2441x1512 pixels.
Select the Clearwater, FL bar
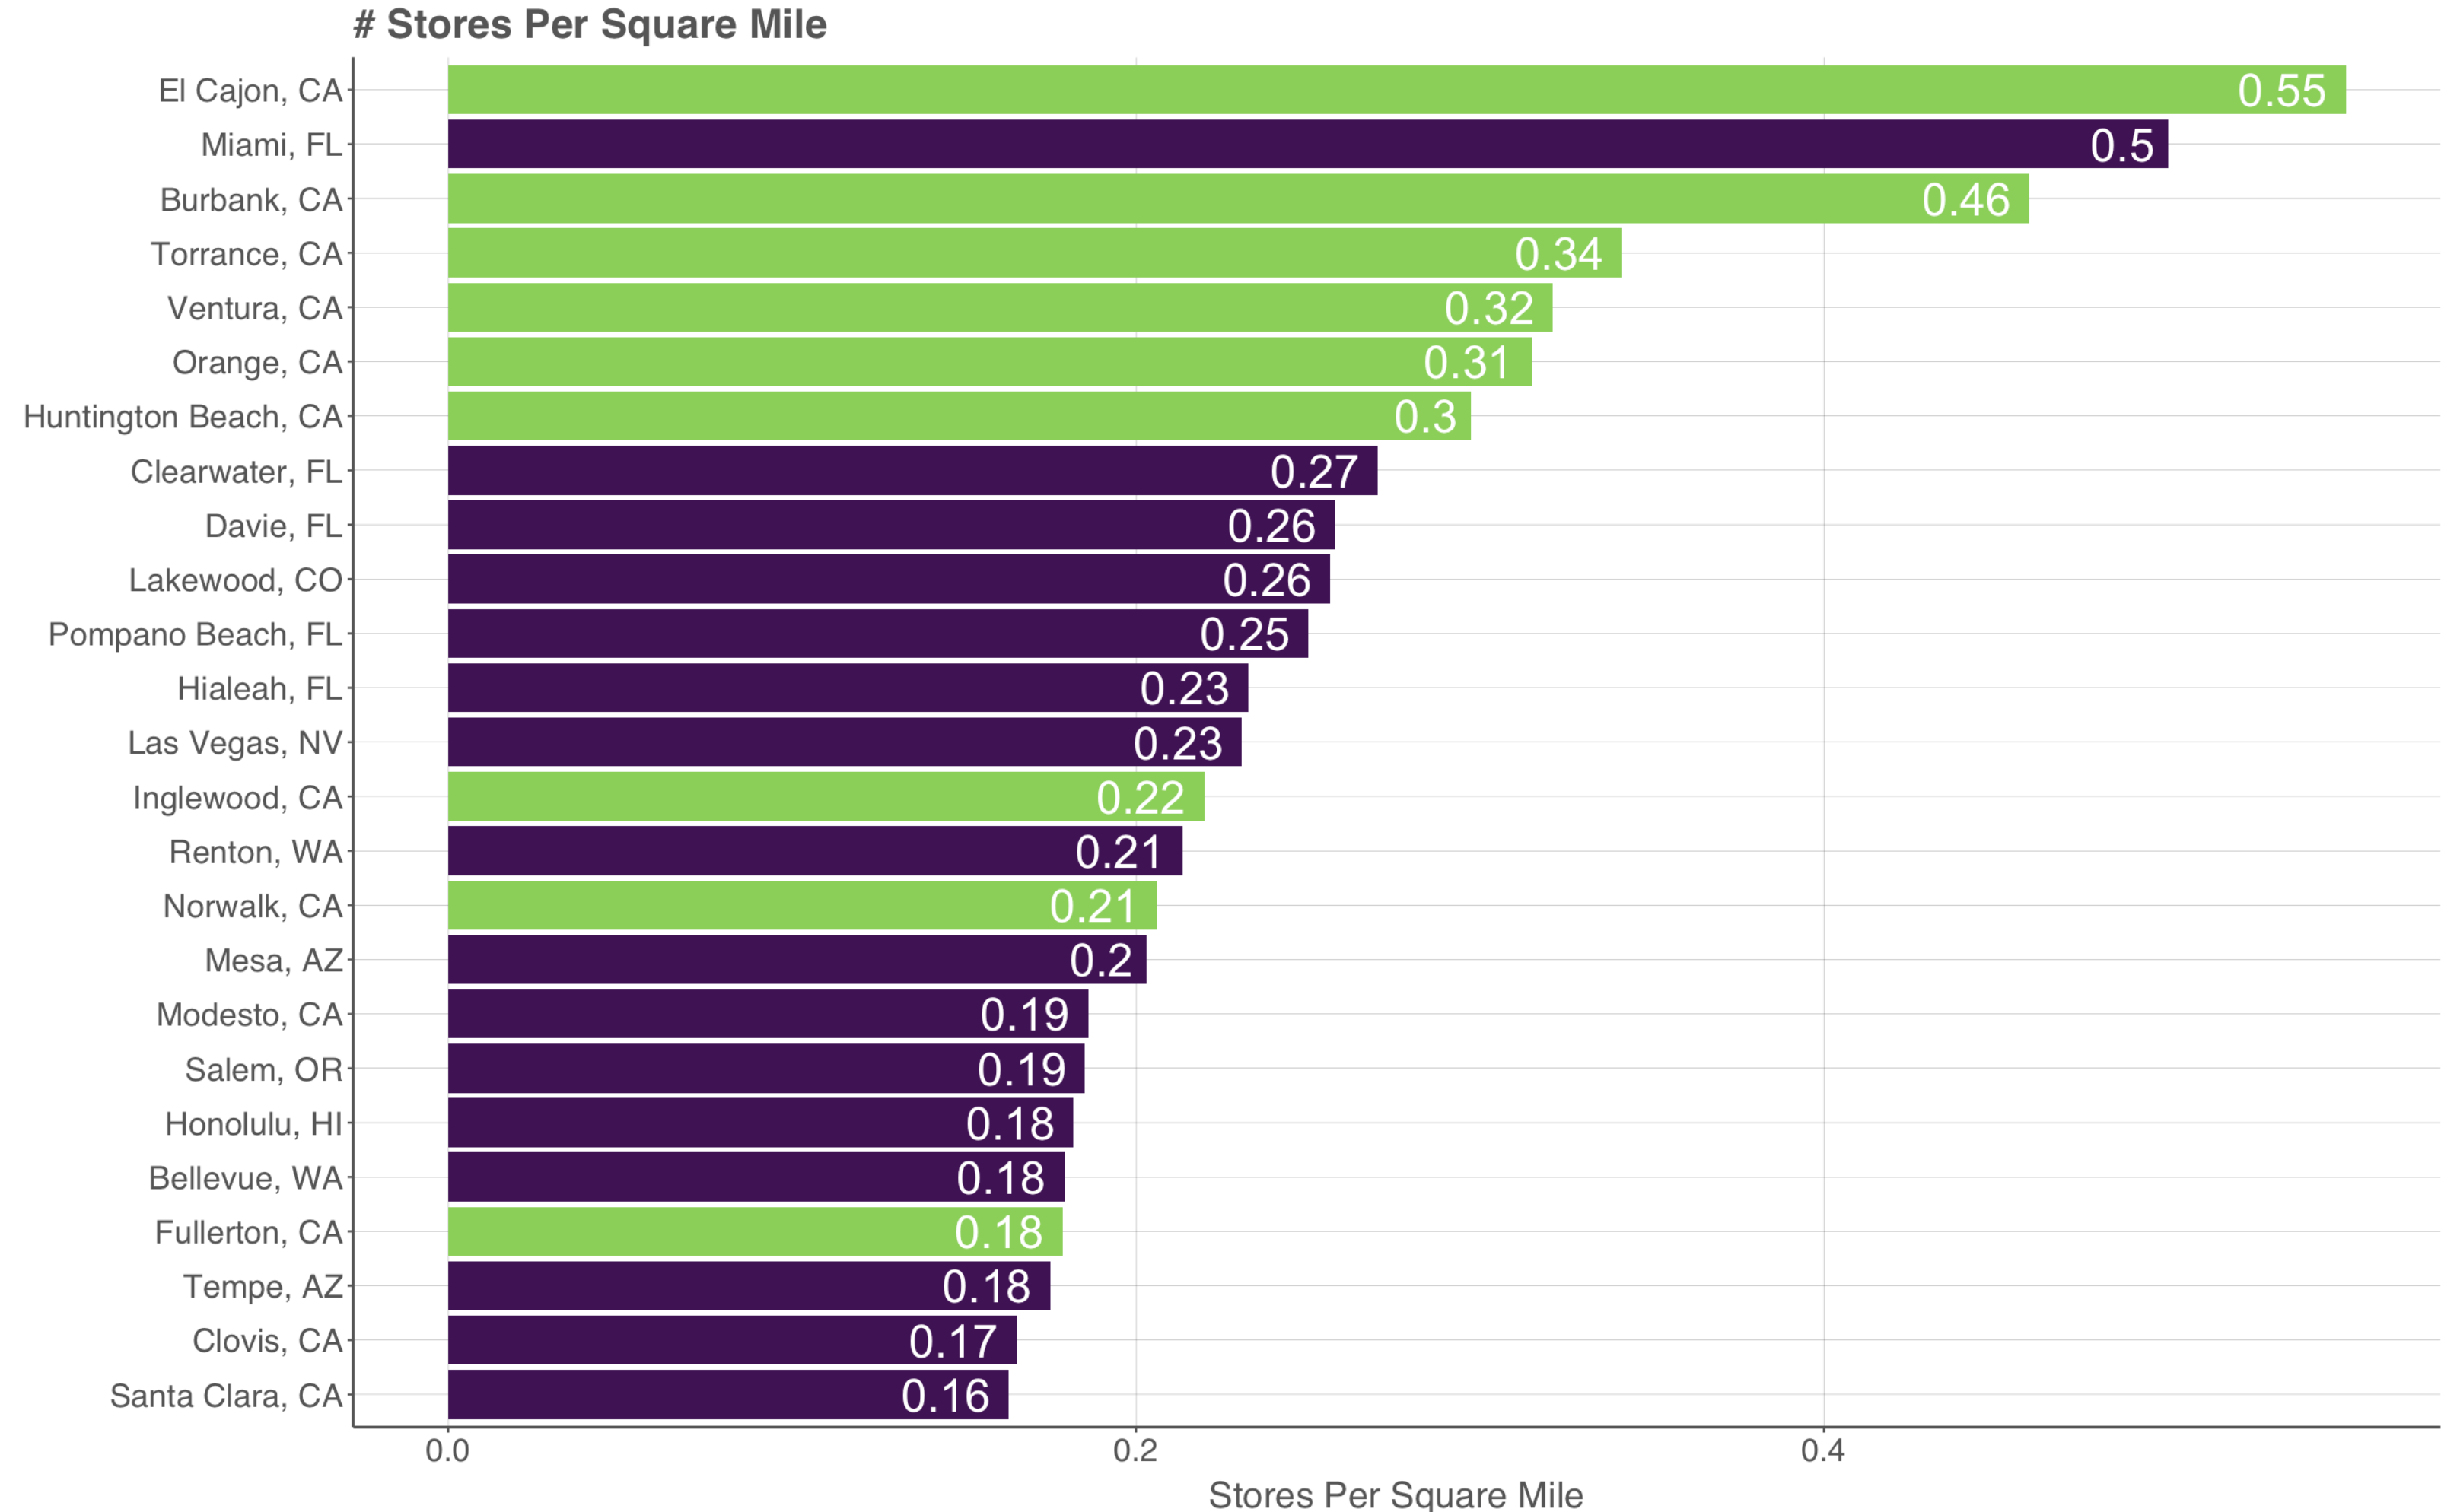tap(912, 471)
